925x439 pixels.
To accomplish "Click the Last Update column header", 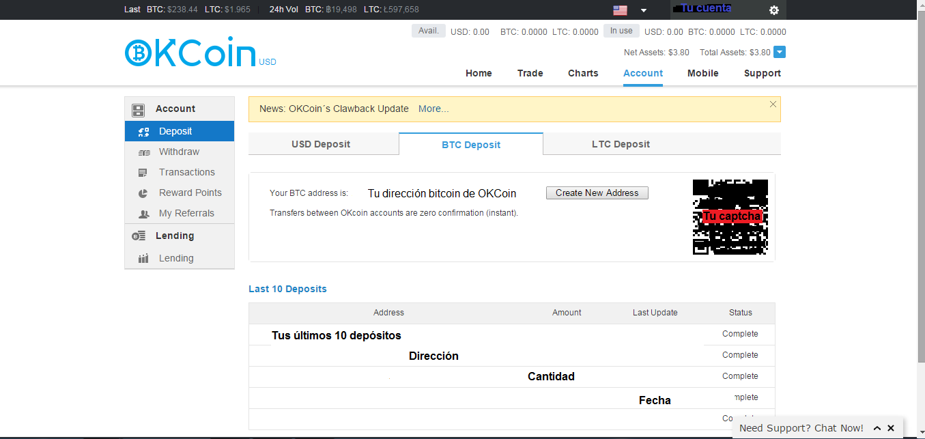I will pyautogui.click(x=655, y=313).
